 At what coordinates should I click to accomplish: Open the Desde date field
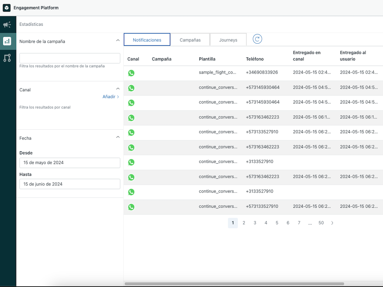coord(70,163)
